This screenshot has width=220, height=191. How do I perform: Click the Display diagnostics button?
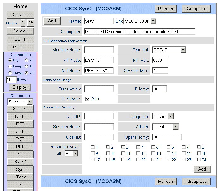tap(20, 87)
